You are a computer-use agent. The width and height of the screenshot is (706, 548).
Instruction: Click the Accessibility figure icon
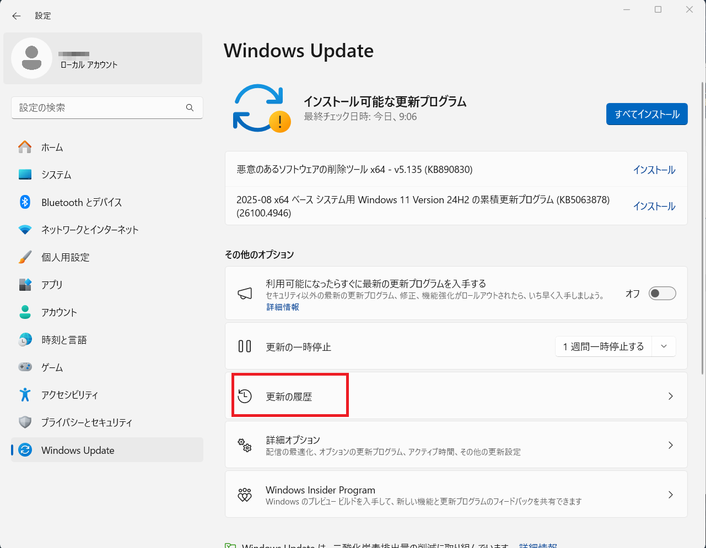[25, 395]
